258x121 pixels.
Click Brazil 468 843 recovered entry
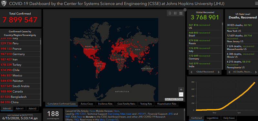pos(204,34)
